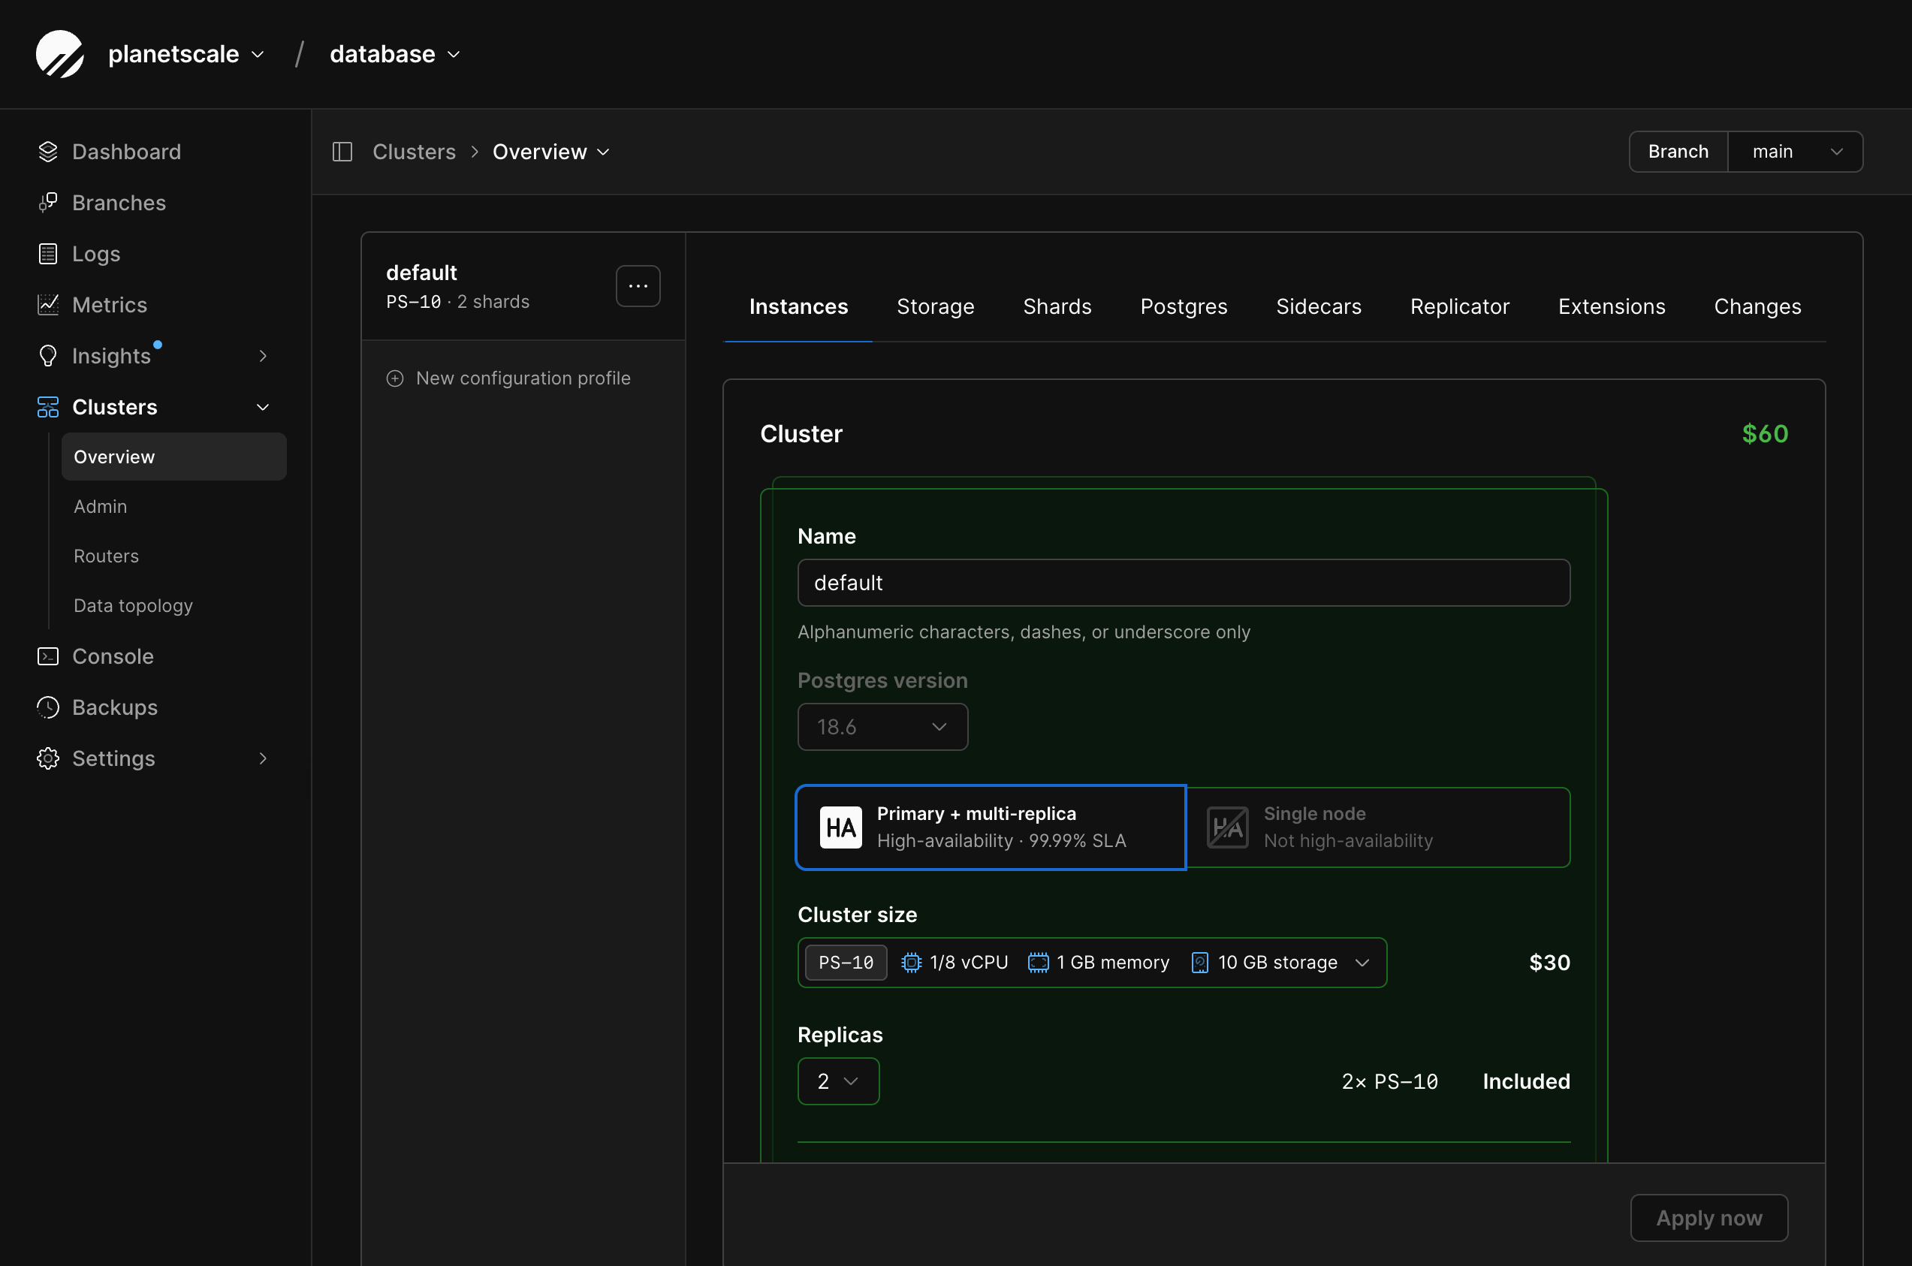Viewport: 1912px width, 1266px height.
Task: Open the planetscale organization dropdown
Action: pyautogui.click(x=185, y=54)
